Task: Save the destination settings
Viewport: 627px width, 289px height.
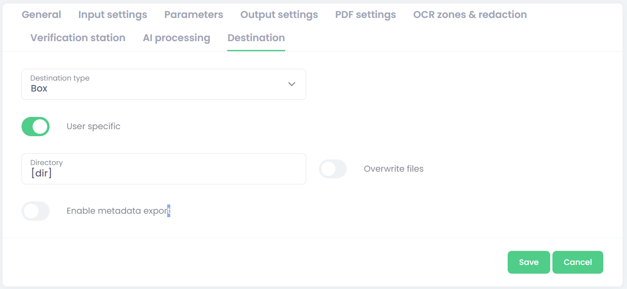Action: 528,262
